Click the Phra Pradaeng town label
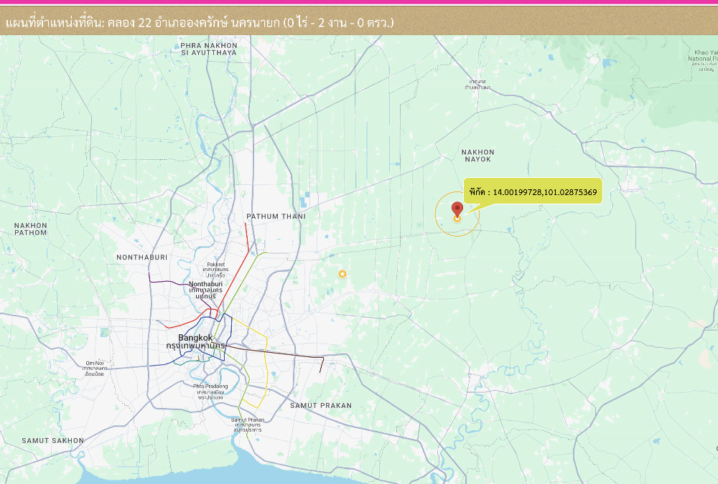 (210, 386)
